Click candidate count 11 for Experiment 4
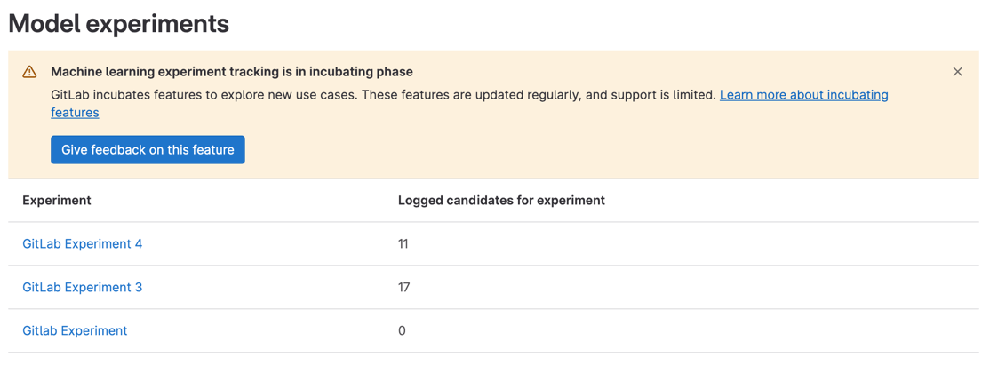The width and height of the screenshot is (990, 365). [403, 244]
